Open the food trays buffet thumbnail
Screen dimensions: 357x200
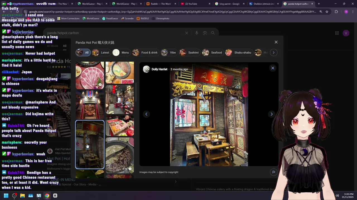coord(120,126)
